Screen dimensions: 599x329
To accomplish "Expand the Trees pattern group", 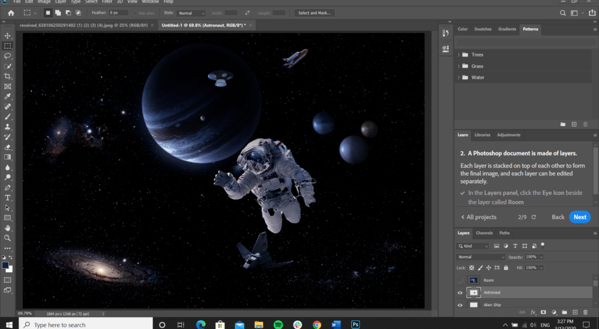I will point(459,55).
